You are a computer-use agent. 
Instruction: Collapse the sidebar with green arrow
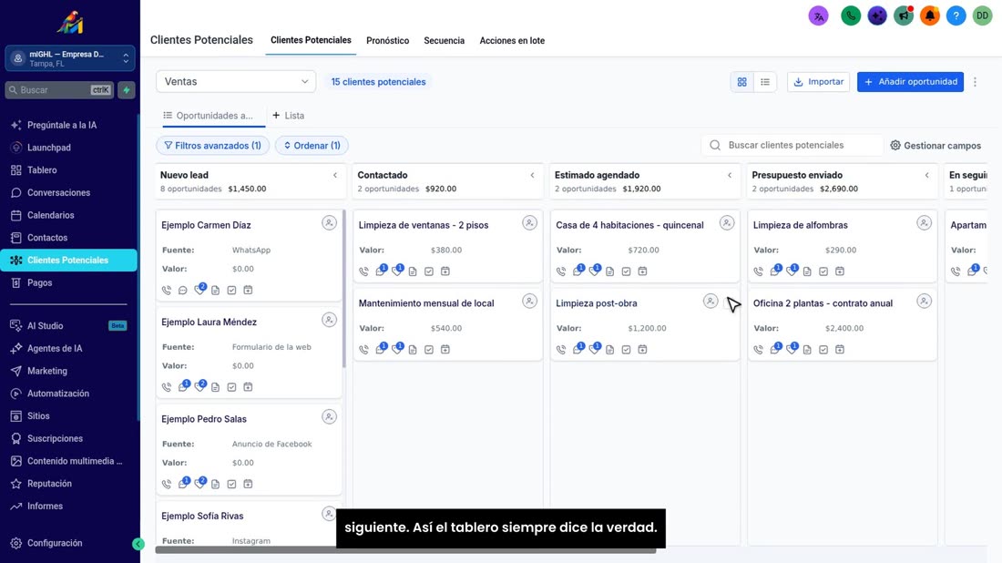[138, 544]
